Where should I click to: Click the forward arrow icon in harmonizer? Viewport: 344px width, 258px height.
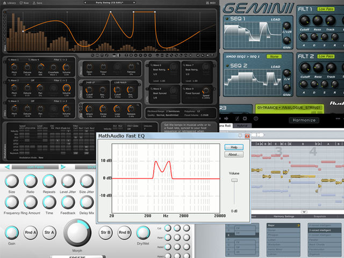[226, 119]
